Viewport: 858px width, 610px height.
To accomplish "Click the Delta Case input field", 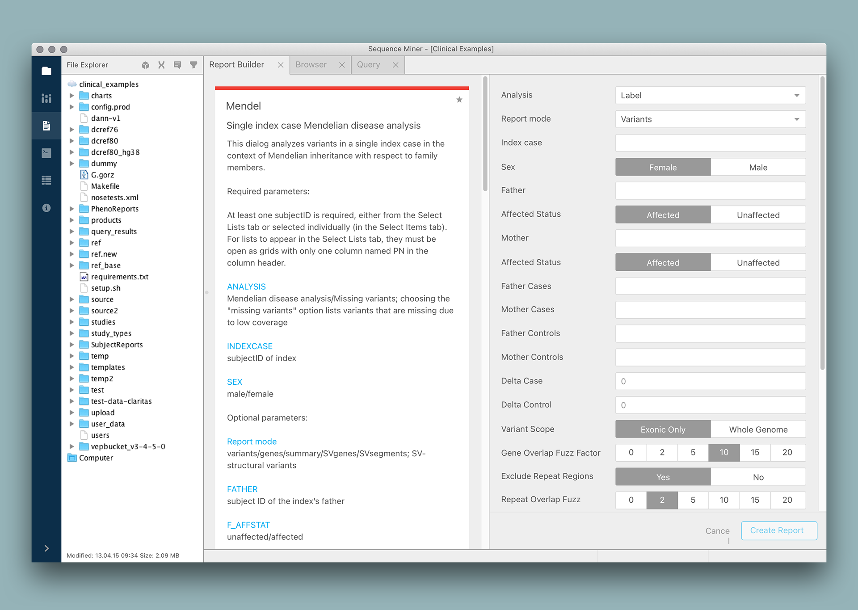I will 711,381.
